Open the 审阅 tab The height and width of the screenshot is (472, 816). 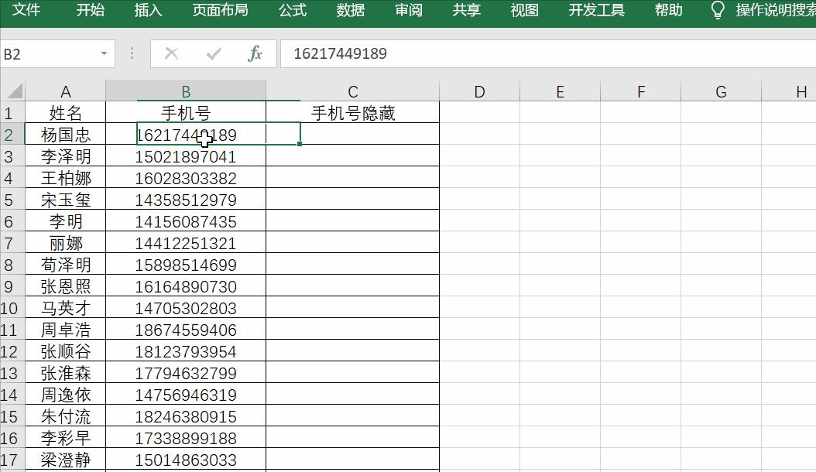pyautogui.click(x=408, y=11)
